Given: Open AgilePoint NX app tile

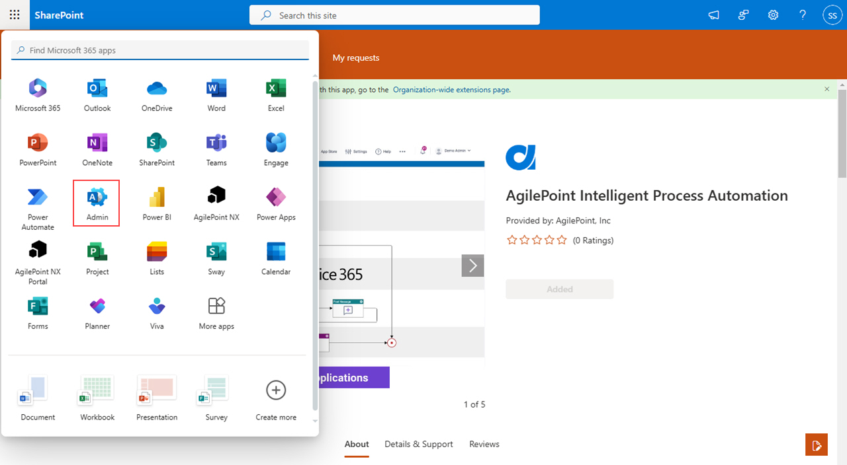Looking at the screenshot, I should [x=216, y=204].
